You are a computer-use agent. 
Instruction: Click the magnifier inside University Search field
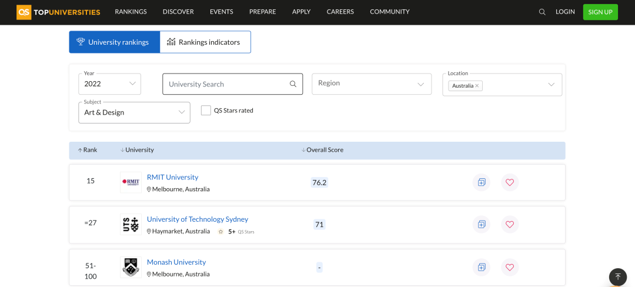tap(293, 84)
